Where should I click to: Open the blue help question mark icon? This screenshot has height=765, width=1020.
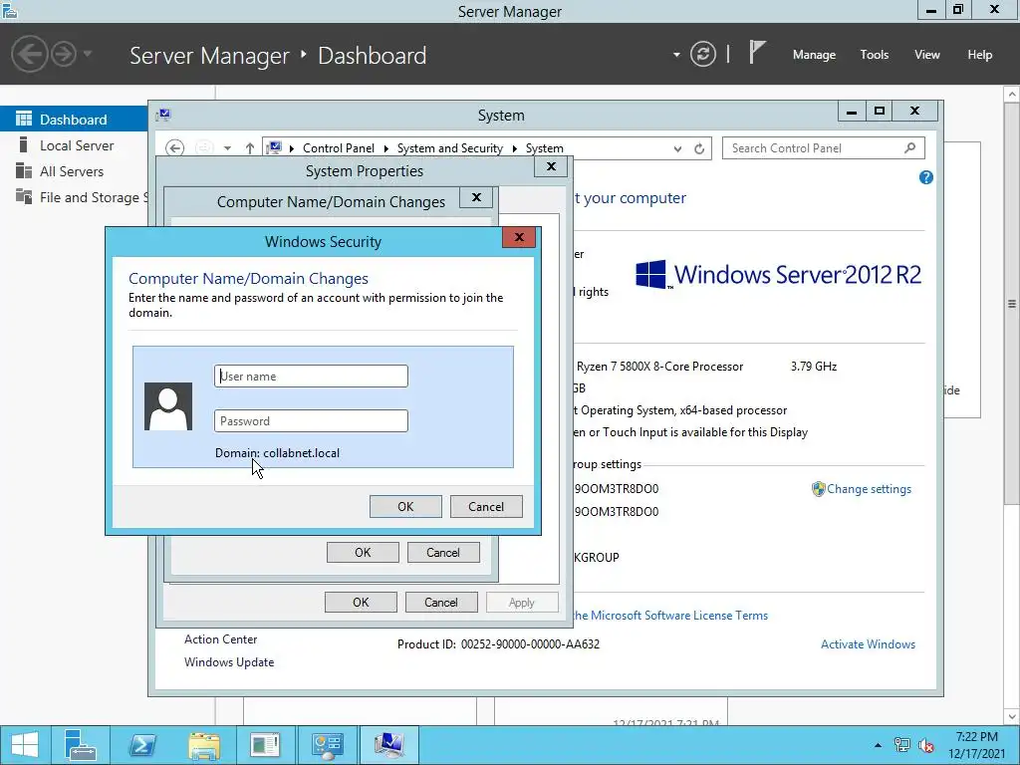click(926, 177)
